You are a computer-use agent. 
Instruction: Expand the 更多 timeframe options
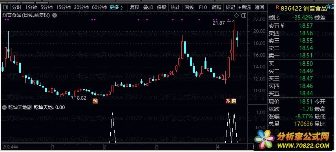point(116,7)
